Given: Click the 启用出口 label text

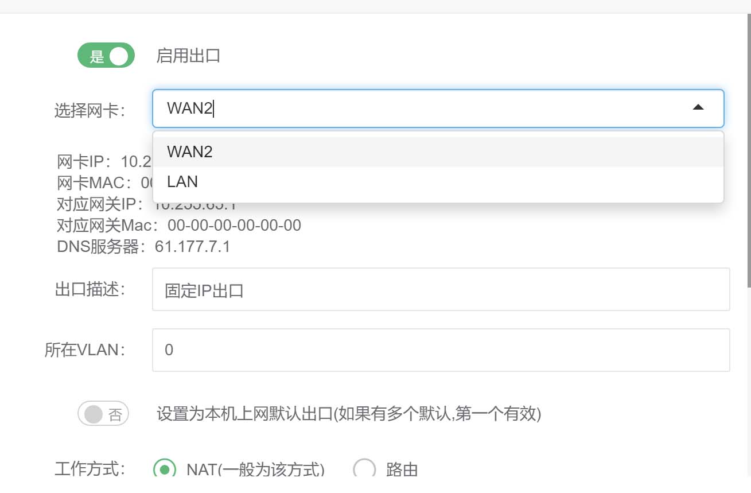Looking at the screenshot, I should point(188,56).
